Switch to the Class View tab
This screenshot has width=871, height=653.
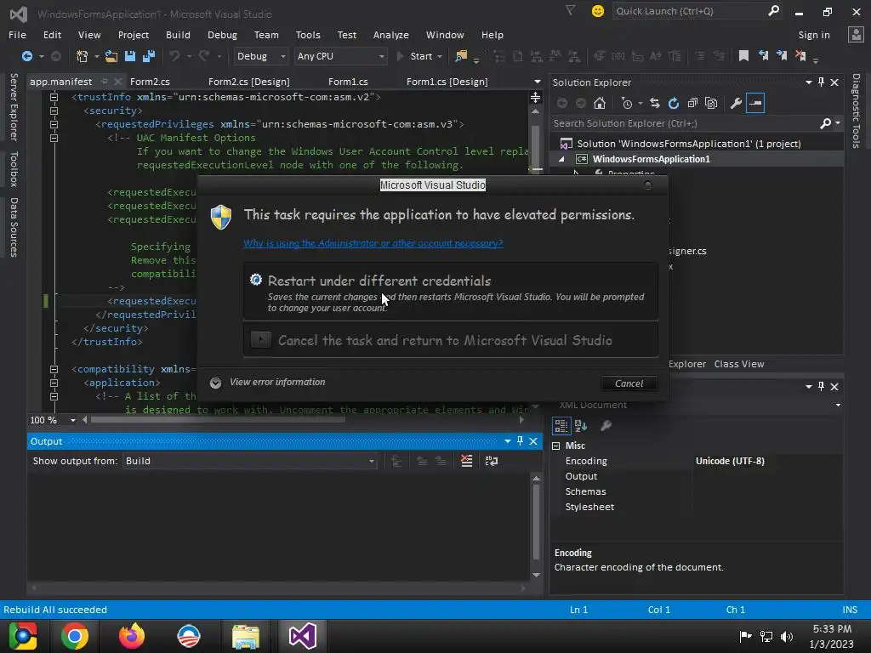(739, 364)
